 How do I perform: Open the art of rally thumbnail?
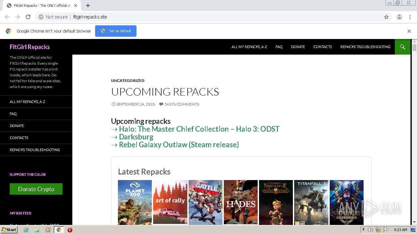click(x=170, y=202)
